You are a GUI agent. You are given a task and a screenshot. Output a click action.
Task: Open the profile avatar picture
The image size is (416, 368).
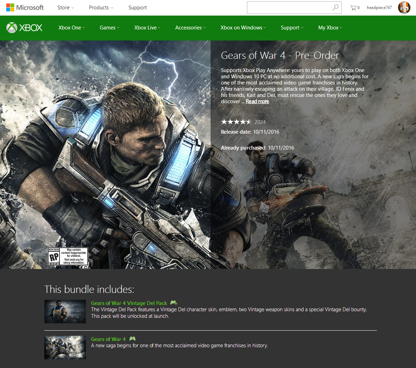point(404,7)
